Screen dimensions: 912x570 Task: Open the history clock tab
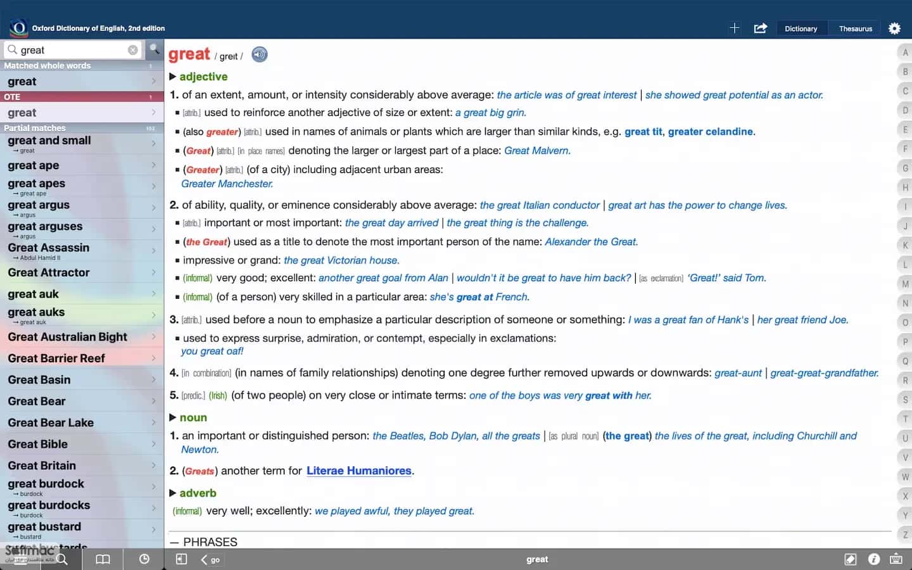tap(144, 559)
